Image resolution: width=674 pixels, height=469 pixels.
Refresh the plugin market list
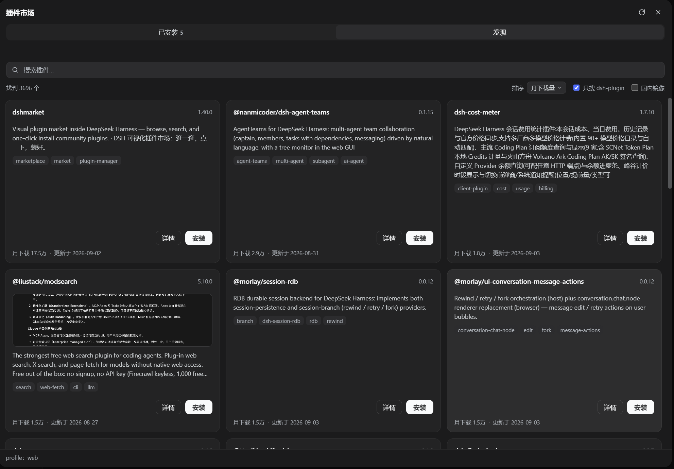642,12
